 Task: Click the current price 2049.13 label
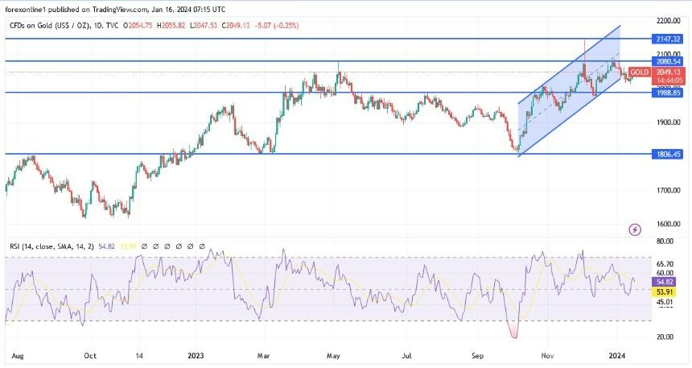pos(668,72)
